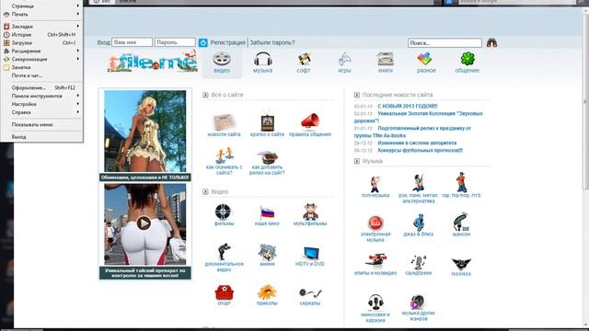Click the binoculars search icon
589x331 pixels.
coord(491,43)
